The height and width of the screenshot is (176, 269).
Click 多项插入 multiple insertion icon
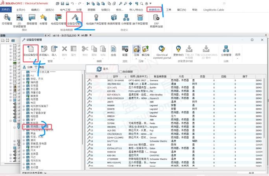(44, 51)
